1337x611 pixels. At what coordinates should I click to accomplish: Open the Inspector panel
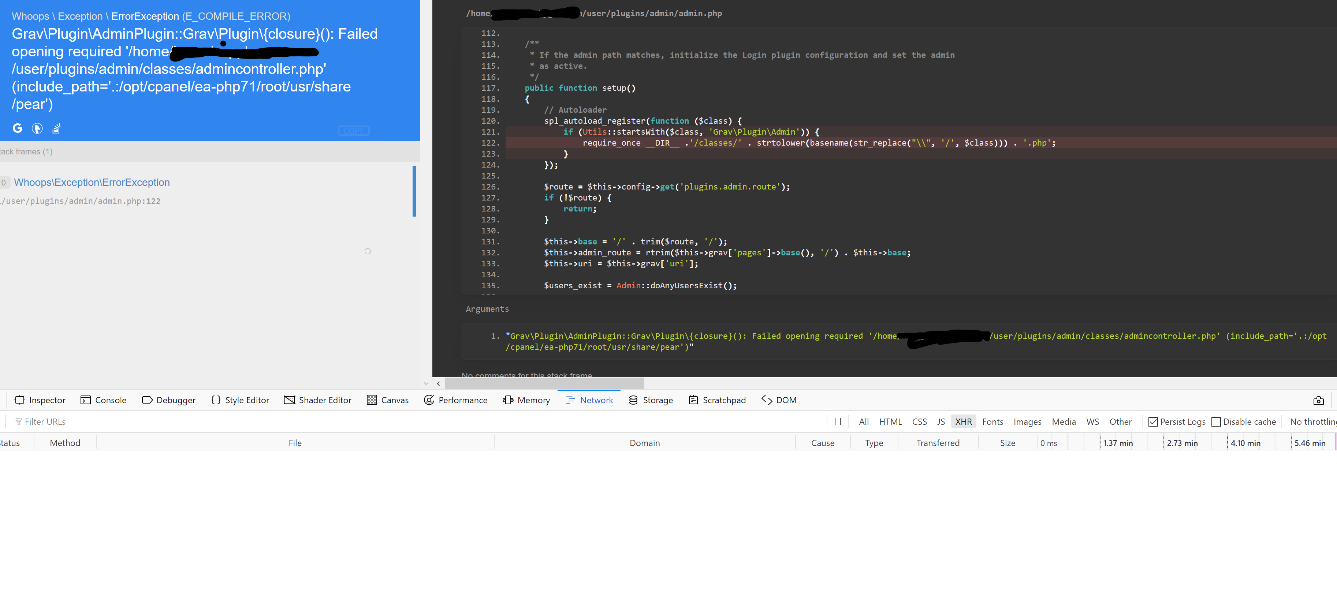(x=40, y=400)
